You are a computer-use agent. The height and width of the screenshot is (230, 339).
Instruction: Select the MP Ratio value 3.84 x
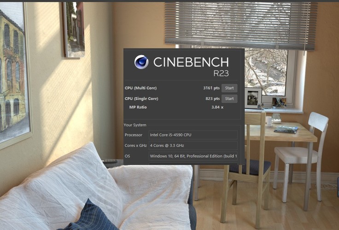(x=217, y=107)
